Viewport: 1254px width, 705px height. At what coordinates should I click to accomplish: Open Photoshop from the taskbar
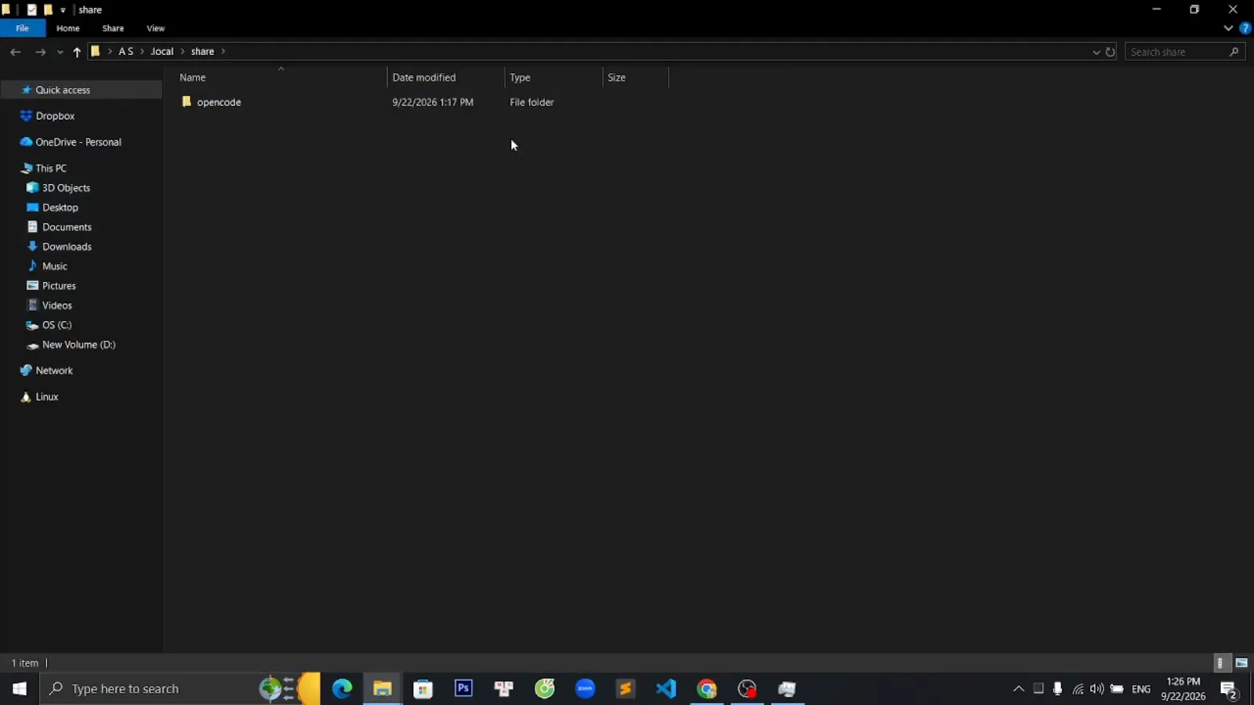[x=463, y=689]
